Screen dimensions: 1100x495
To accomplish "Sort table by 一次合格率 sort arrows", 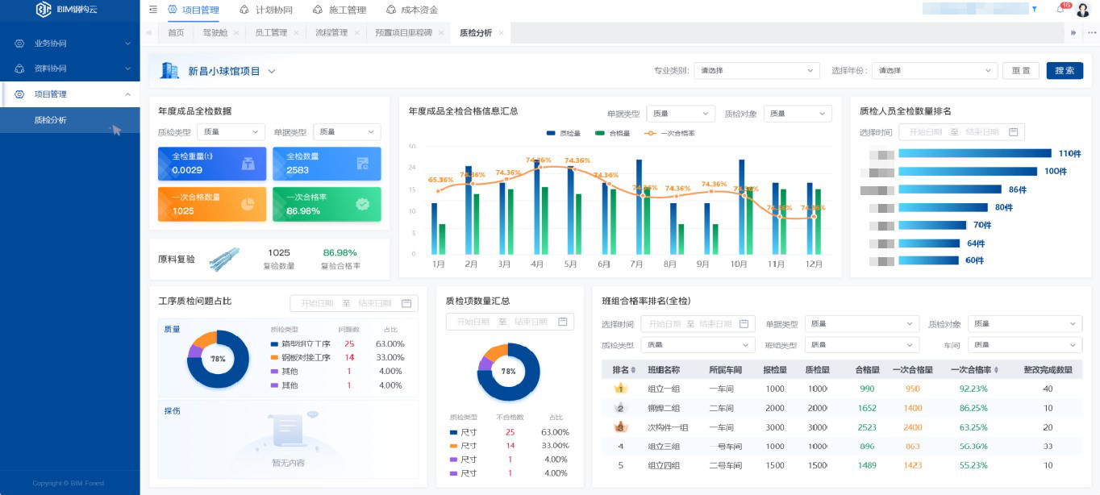I will [997, 370].
